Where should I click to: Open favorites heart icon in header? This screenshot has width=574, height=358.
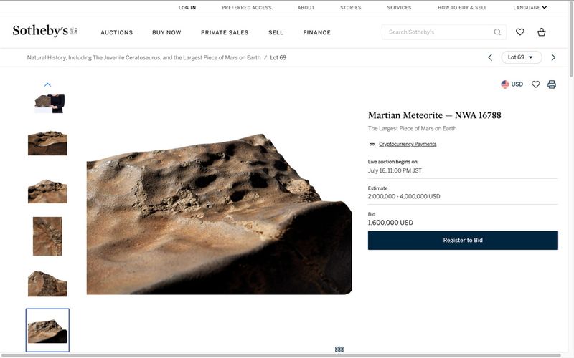[x=520, y=32]
